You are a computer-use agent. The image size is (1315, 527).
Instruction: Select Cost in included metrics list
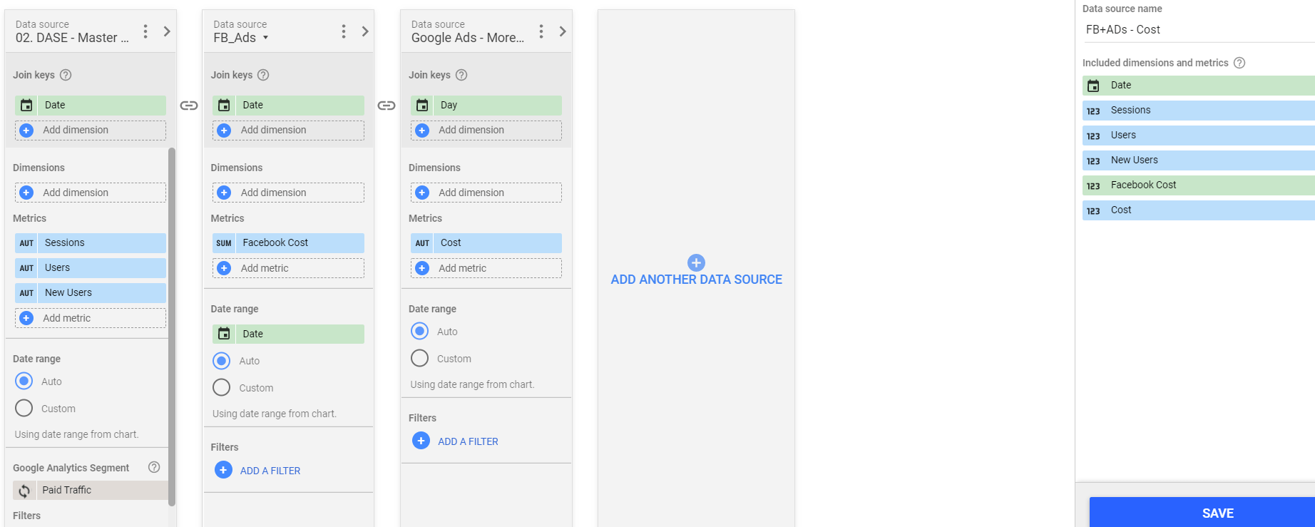coord(1199,210)
